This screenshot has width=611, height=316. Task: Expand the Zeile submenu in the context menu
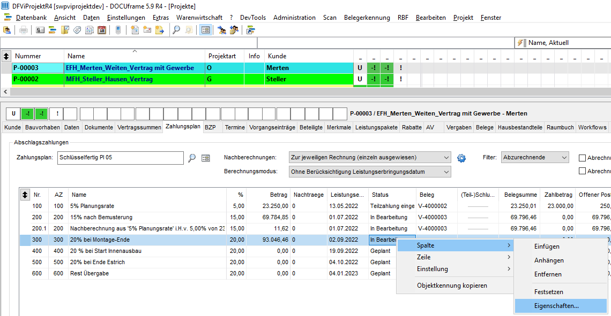click(x=454, y=257)
